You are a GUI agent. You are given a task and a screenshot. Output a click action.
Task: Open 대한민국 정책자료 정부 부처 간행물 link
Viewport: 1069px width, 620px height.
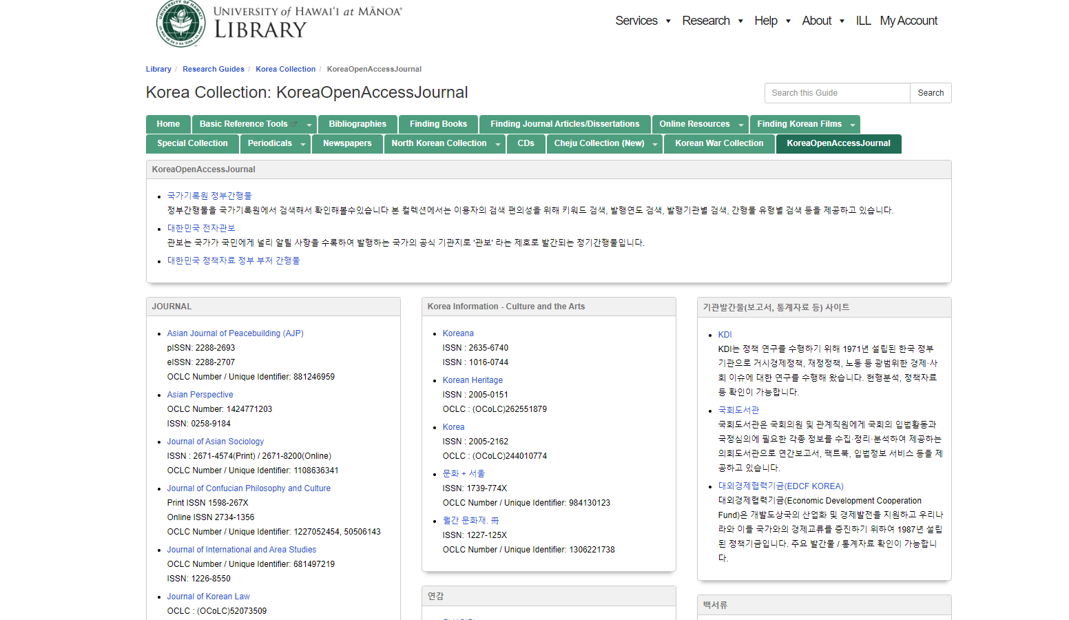(x=233, y=260)
